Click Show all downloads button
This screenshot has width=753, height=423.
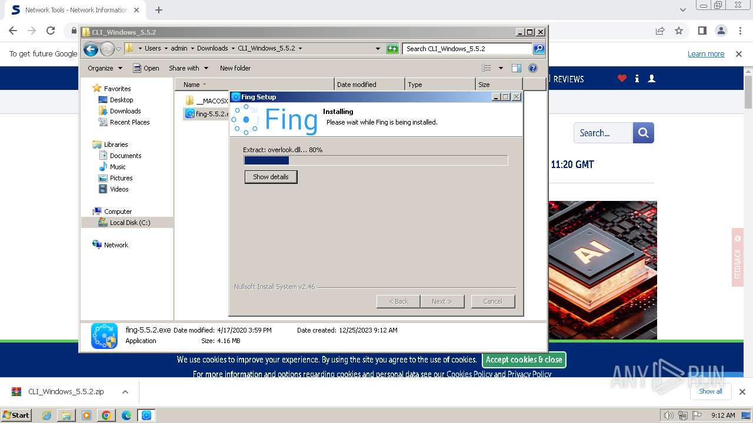click(710, 391)
